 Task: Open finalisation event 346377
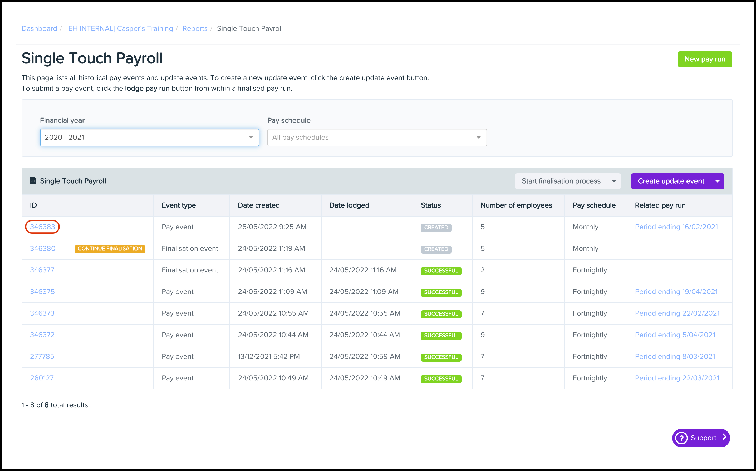click(42, 270)
